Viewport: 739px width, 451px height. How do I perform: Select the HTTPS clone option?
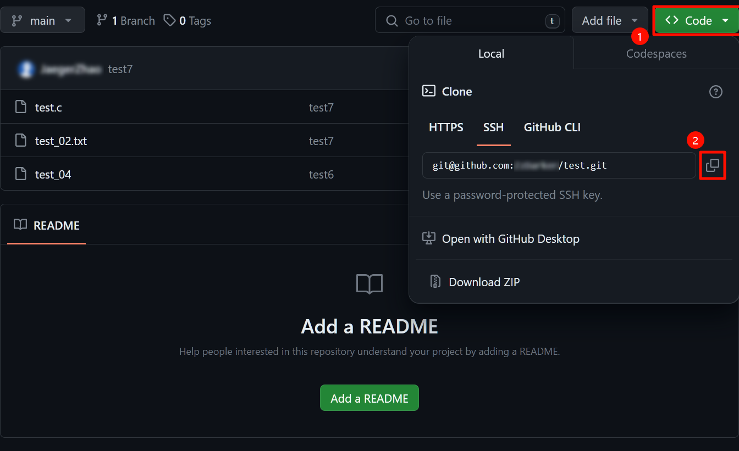446,127
